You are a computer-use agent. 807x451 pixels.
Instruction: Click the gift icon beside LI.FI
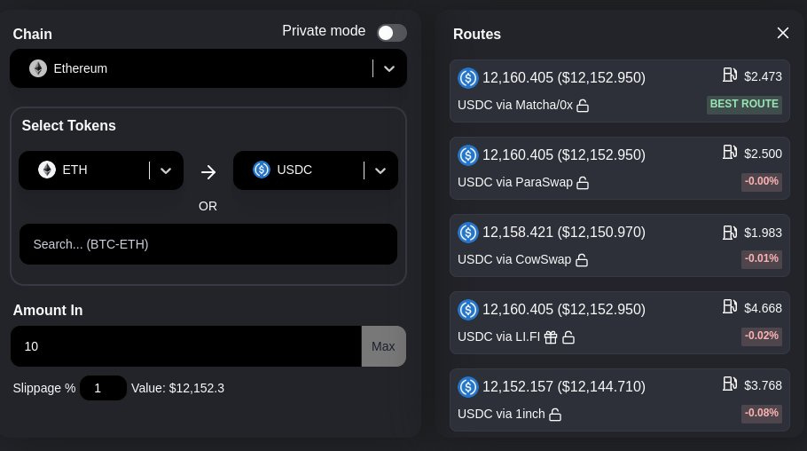551,337
